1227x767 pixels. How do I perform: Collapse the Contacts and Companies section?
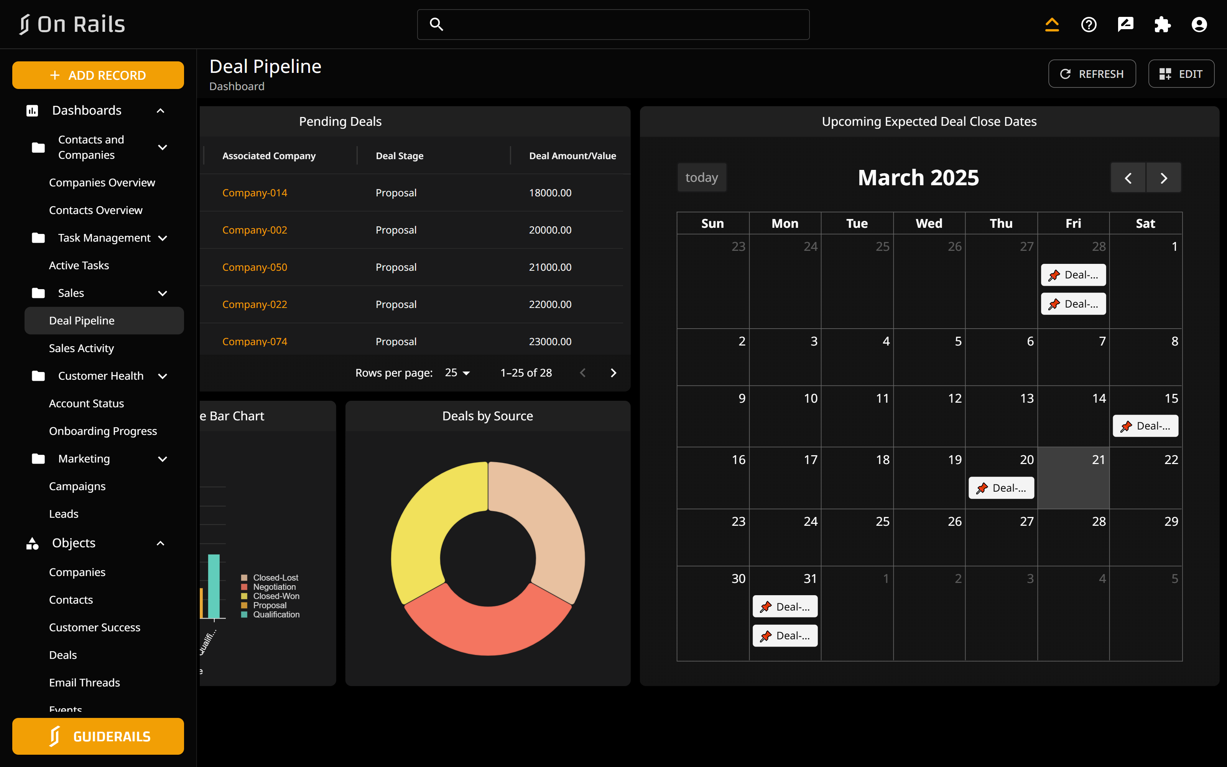click(x=162, y=147)
